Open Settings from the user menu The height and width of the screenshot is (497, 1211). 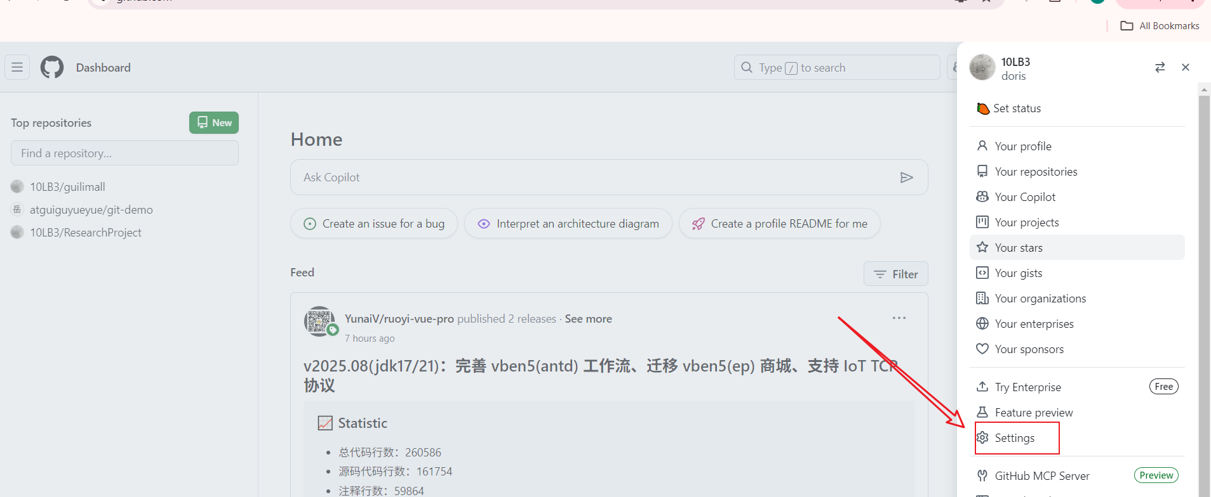1077,438
